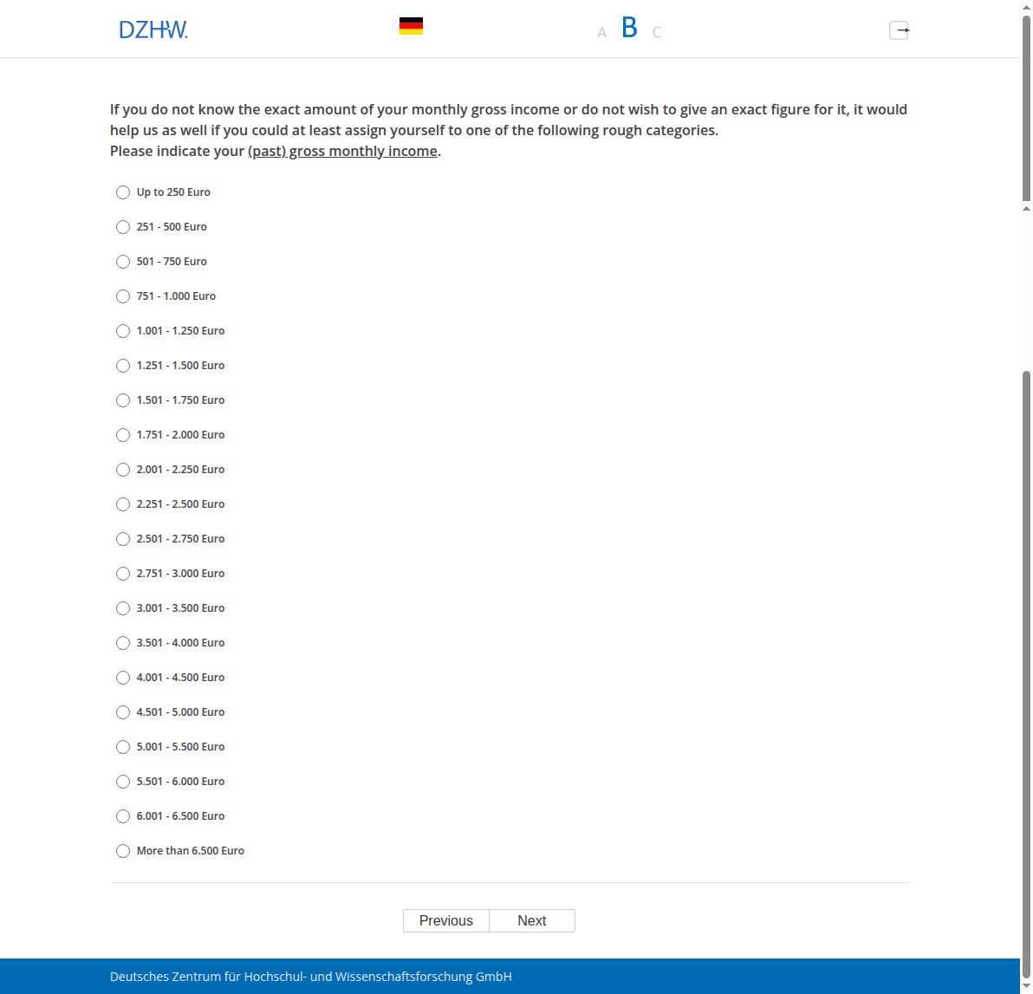Select 751 - 1.000 Euro income range
Viewport: 1033px width, 994px height.
(123, 296)
